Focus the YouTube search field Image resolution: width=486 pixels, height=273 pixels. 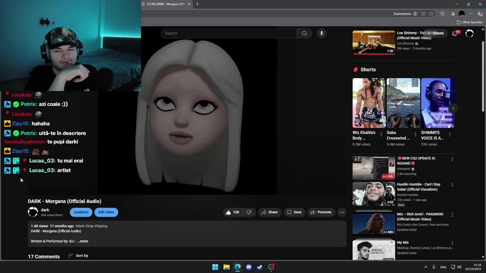point(229,33)
